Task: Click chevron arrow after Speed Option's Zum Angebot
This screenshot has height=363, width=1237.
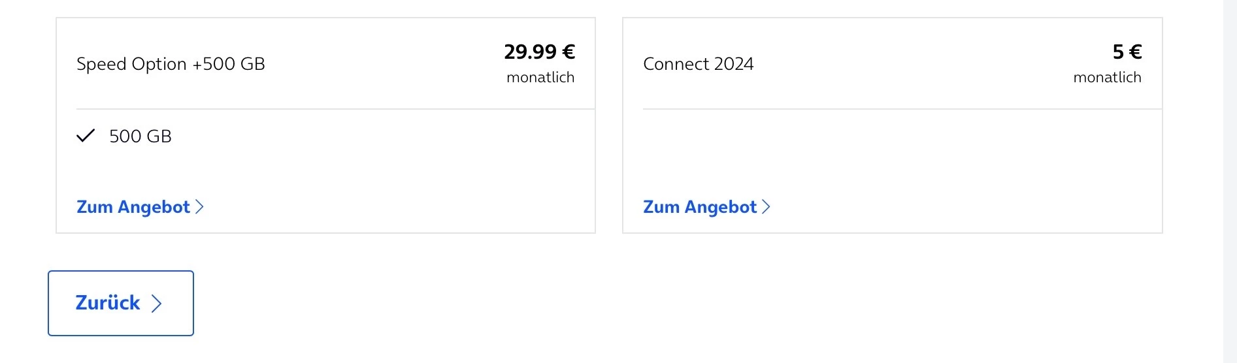Action: point(200,207)
